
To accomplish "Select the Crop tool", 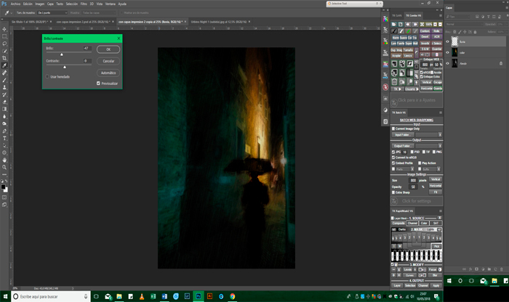I will [4, 57].
